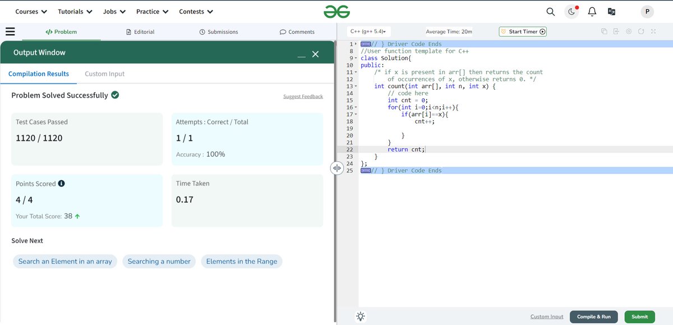Image resolution: width=673 pixels, height=325 pixels.
Task: Open profile avatar P
Action: pyautogui.click(x=647, y=12)
